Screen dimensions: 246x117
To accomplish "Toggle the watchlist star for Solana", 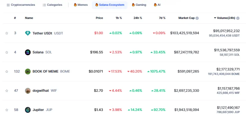I will (7, 52).
